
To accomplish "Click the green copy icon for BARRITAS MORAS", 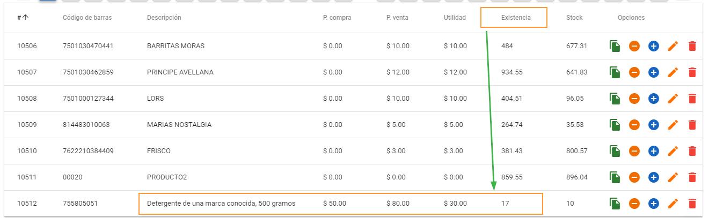I will coord(615,46).
